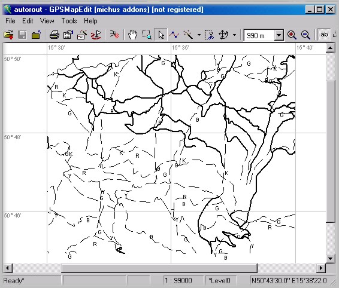Toggle the 'ab' labels display button
The image size is (339, 288).
click(x=324, y=35)
